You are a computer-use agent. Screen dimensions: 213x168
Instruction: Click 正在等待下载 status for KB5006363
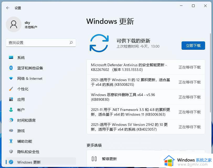[189, 112]
